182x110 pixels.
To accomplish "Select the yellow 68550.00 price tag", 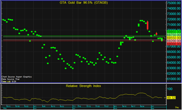I will [174, 38].
